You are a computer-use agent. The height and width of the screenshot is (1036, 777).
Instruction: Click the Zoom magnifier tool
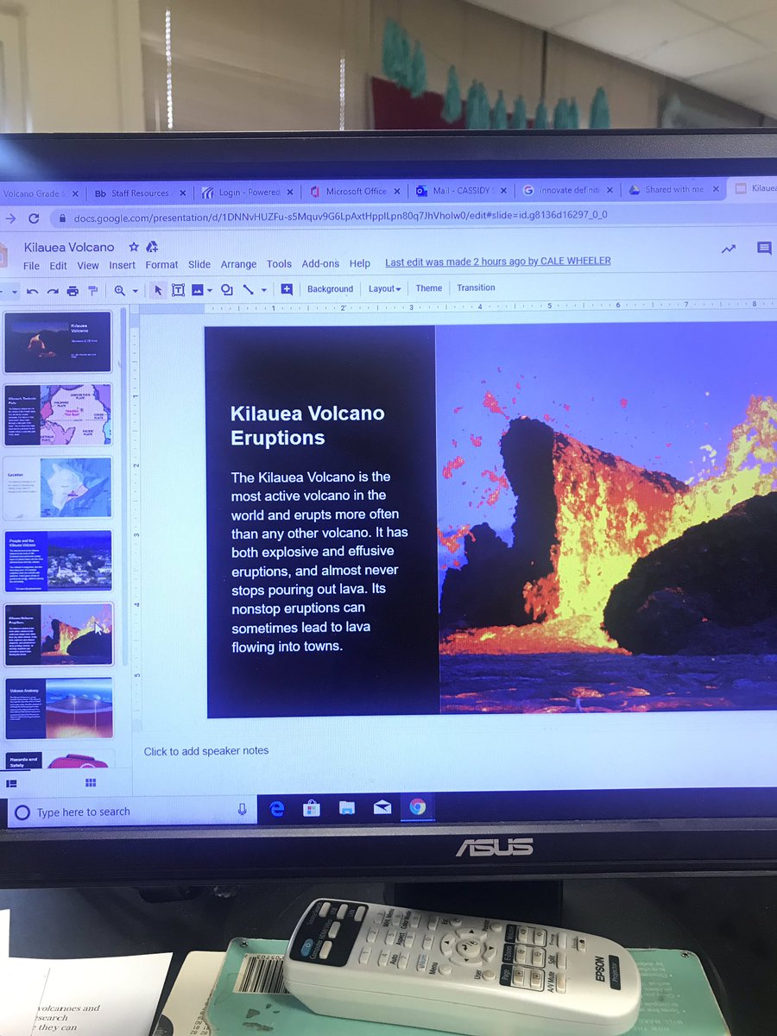(x=120, y=291)
